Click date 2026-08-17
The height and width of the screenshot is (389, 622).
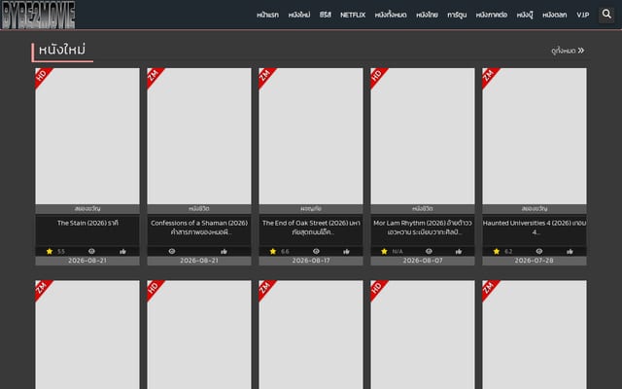click(x=311, y=261)
